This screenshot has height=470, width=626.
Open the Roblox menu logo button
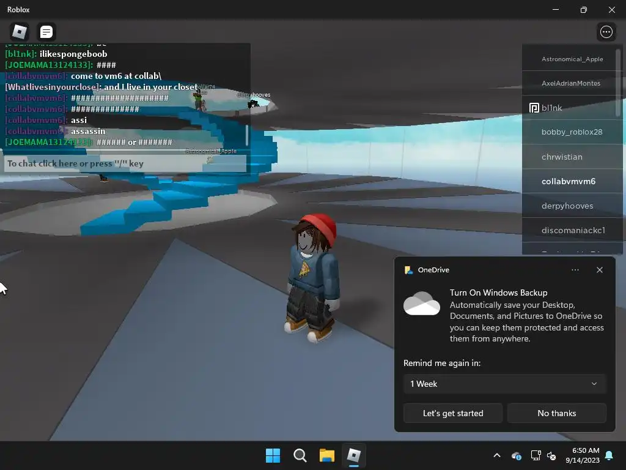(19, 32)
